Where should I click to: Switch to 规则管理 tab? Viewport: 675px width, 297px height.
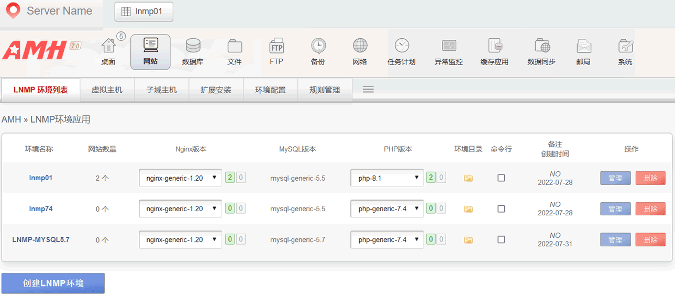click(325, 90)
